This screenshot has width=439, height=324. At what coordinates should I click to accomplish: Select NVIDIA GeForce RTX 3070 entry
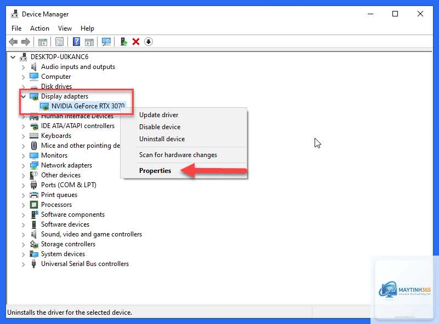(88, 106)
